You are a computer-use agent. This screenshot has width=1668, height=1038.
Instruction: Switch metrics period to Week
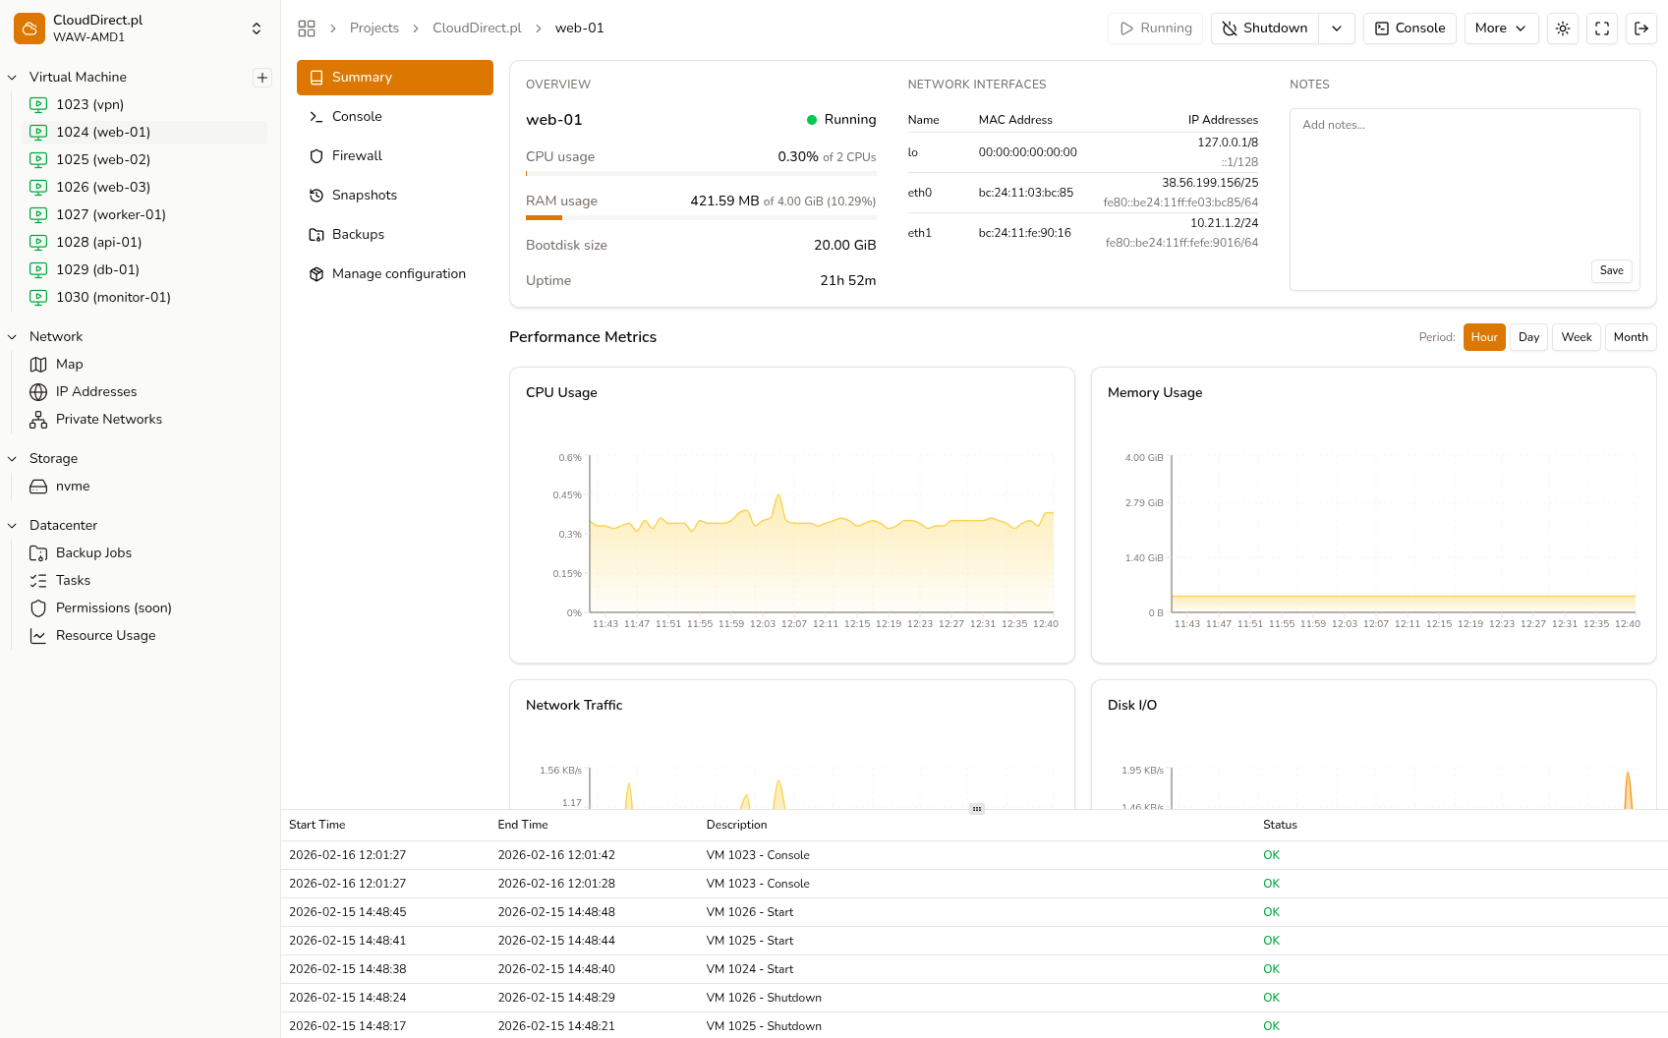tap(1576, 337)
